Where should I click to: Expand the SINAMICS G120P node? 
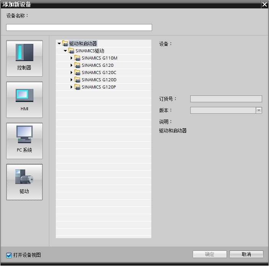click(71, 87)
